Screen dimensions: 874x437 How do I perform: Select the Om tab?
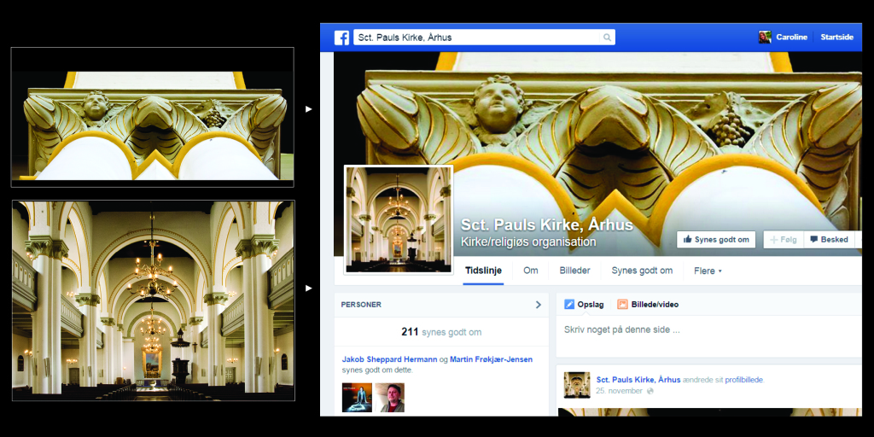(531, 271)
